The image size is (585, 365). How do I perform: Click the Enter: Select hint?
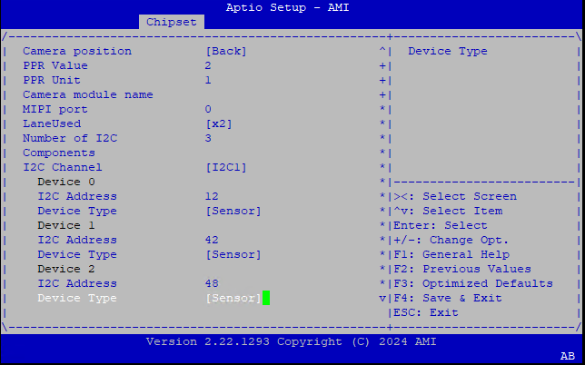[441, 225]
